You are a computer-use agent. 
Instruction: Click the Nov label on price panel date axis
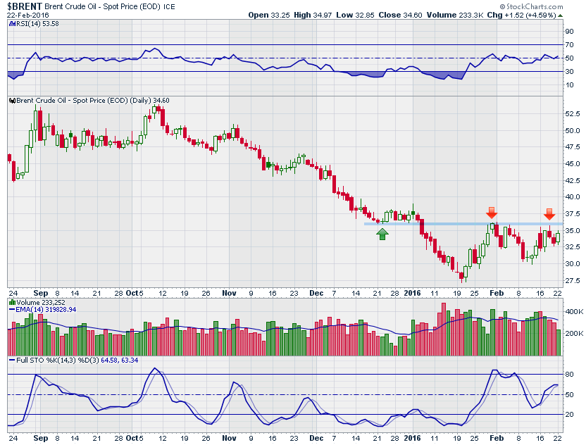click(x=229, y=294)
